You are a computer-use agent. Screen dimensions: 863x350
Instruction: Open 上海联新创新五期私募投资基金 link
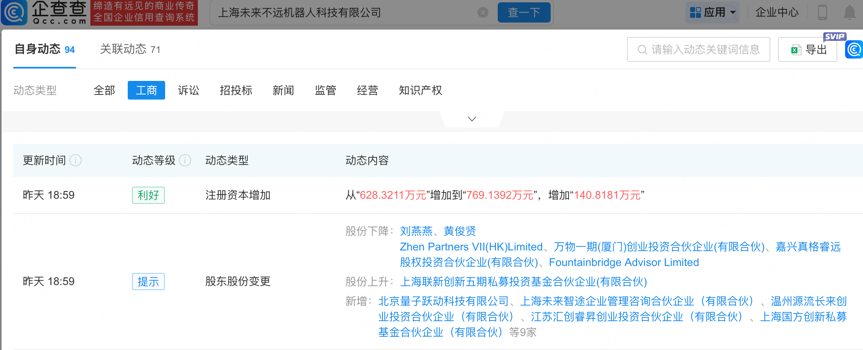tap(523, 282)
